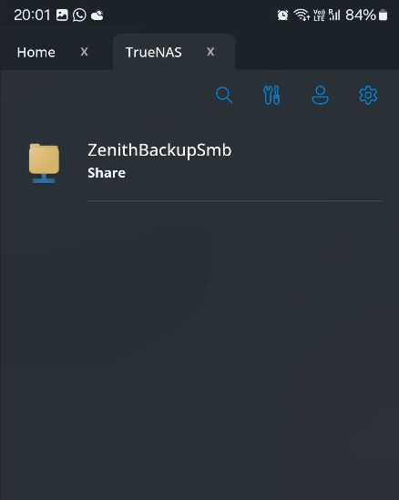
Task: Open the settings gear icon
Action: coord(368,95)
